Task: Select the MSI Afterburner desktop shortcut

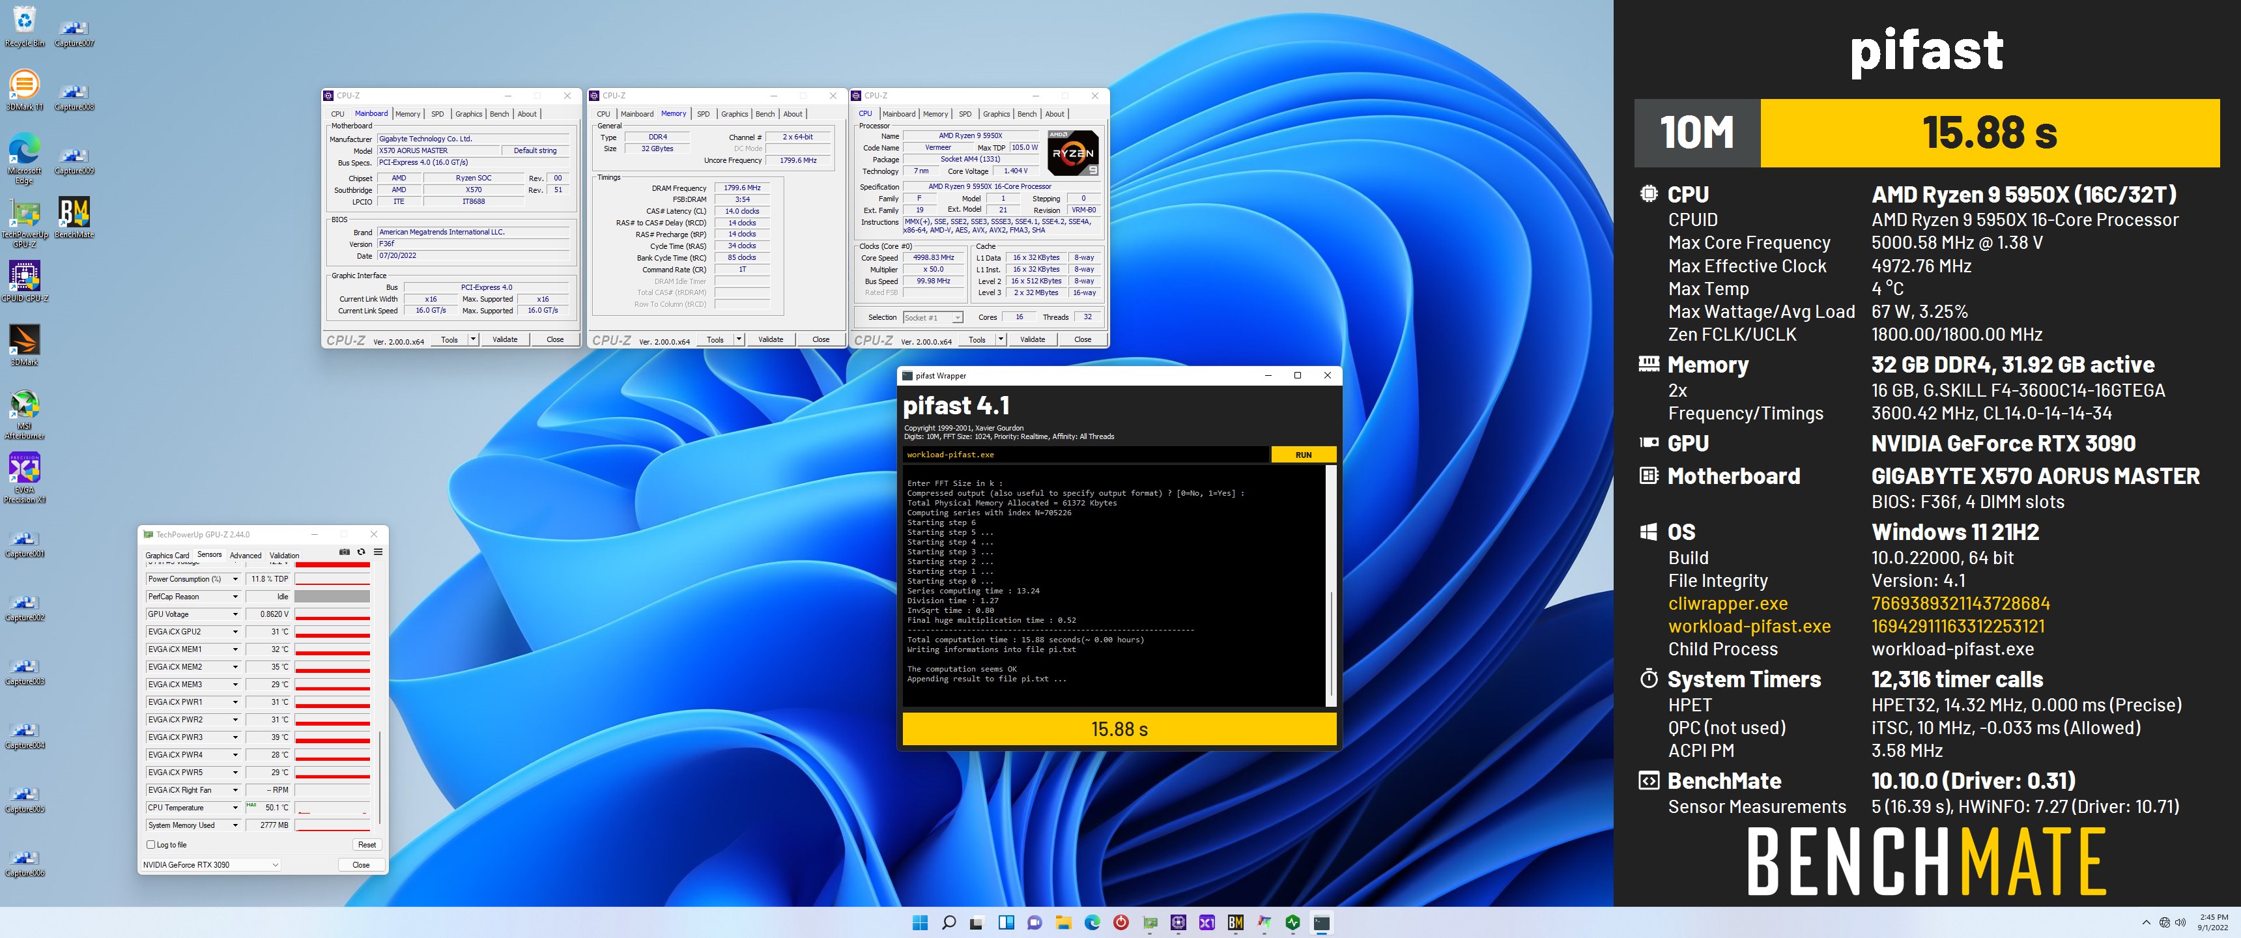Action: (24, 414)
